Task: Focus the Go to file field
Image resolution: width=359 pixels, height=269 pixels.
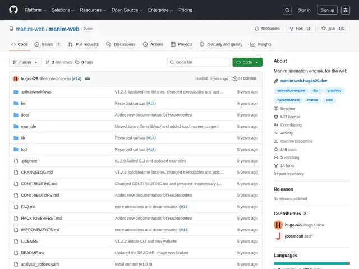Action: pos(199,62)
